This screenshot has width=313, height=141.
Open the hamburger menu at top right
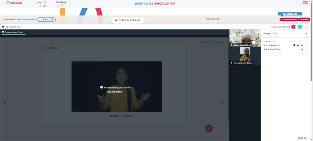(x=305, y=3)
